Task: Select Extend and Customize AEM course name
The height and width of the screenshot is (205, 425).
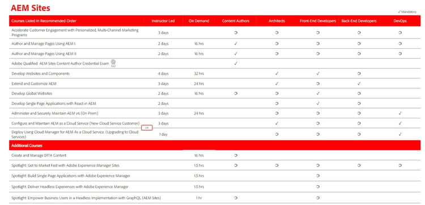Action: [34, 83]
